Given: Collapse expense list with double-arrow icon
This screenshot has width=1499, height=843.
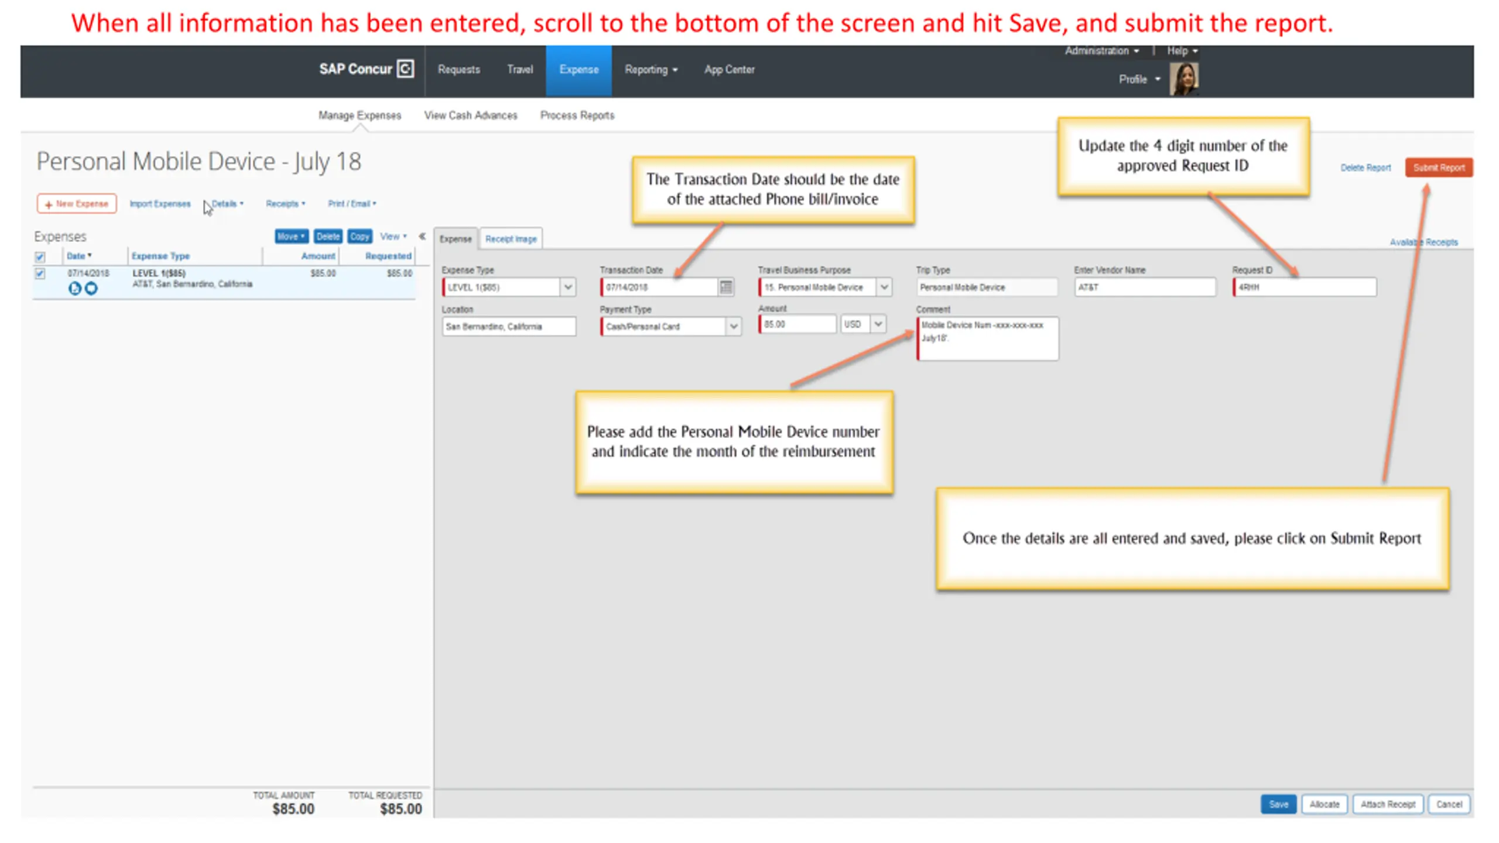Looking at the screenshot, I should pyautogui.click(x=422, y=237).
